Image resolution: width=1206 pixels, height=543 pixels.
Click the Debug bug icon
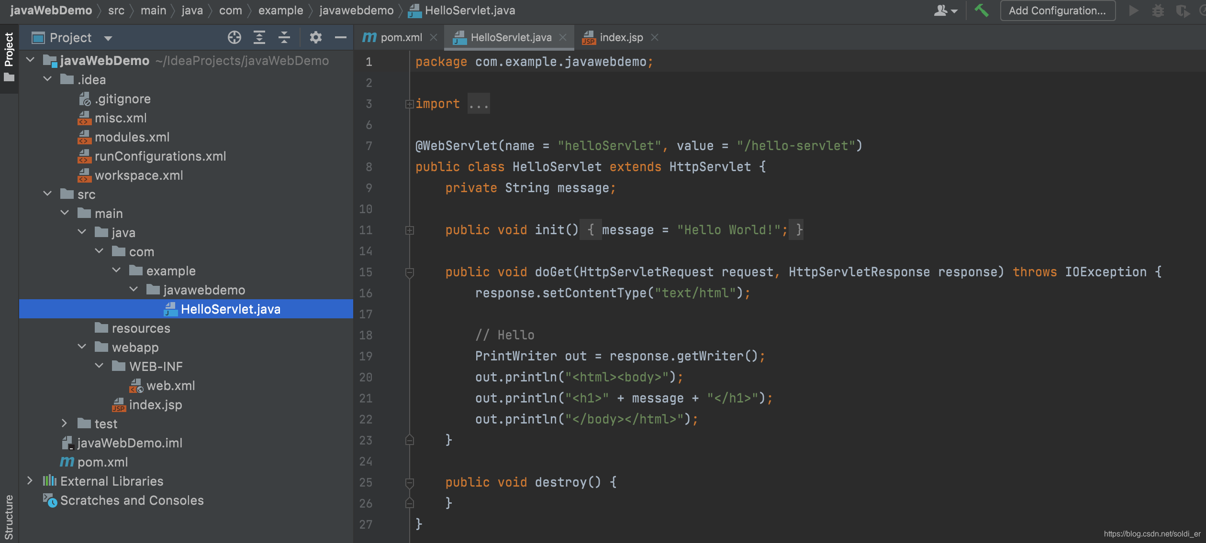pyautogui.click(x=1158, y=11)
